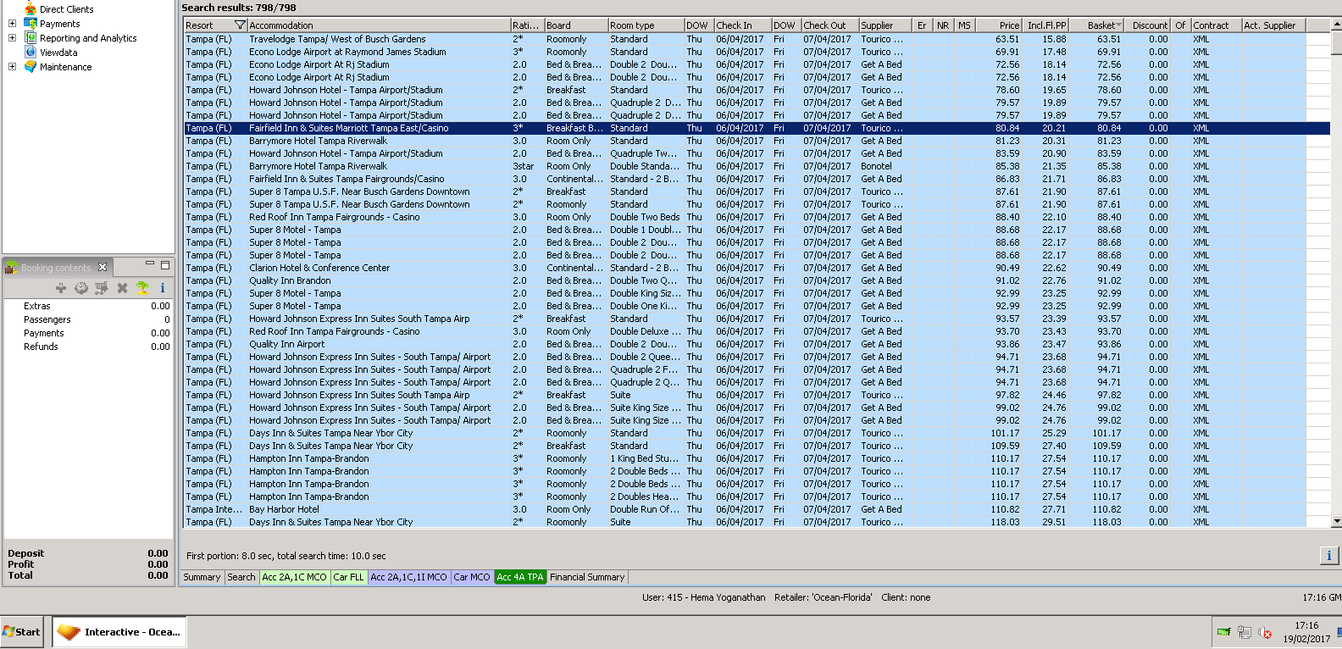
Task: Open the Acc 2A,1C MCO tab
Action: coord(294,577)
